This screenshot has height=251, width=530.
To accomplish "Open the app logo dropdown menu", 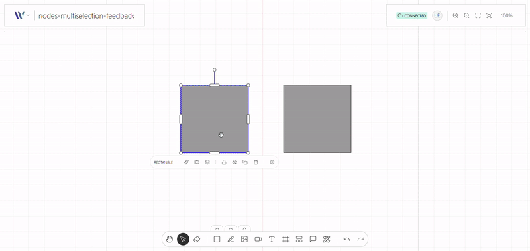I will tap(22, 15).
